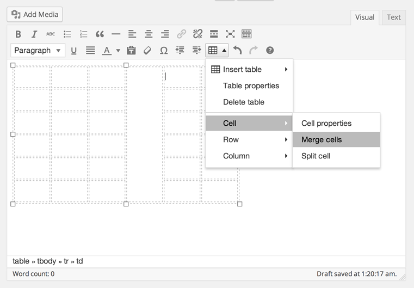Insert special character with omega icon
Screen dimensions: 414x288
tap(163, 51)
